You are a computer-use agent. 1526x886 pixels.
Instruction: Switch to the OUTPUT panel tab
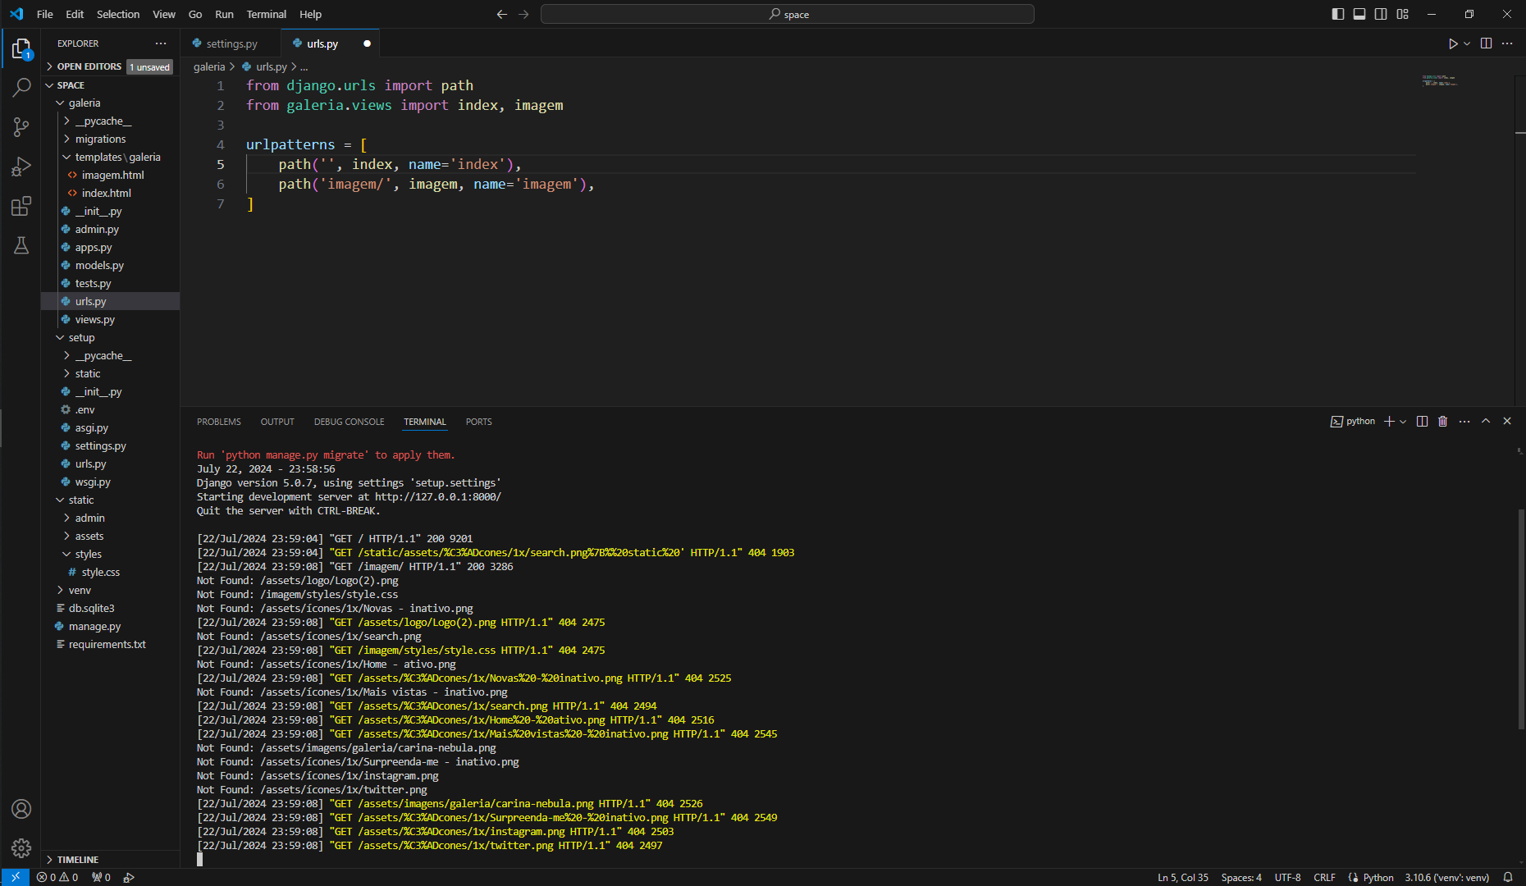click(x=277, y=422)
